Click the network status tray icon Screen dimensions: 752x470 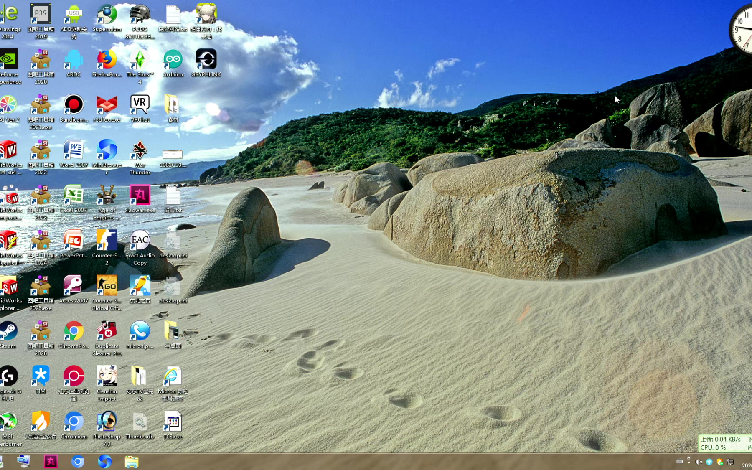(x=730, y=462)
